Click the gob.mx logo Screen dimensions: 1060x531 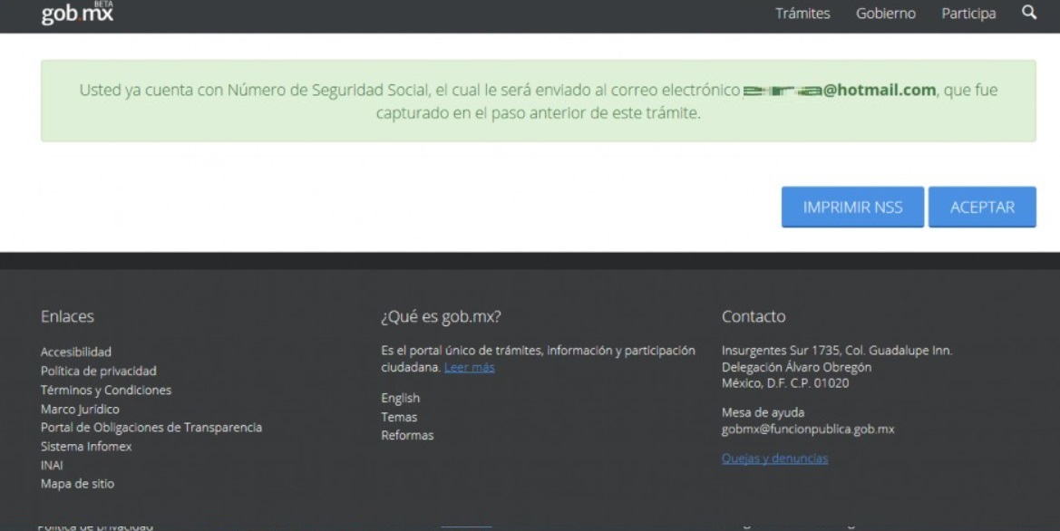(x=77, y=13)
